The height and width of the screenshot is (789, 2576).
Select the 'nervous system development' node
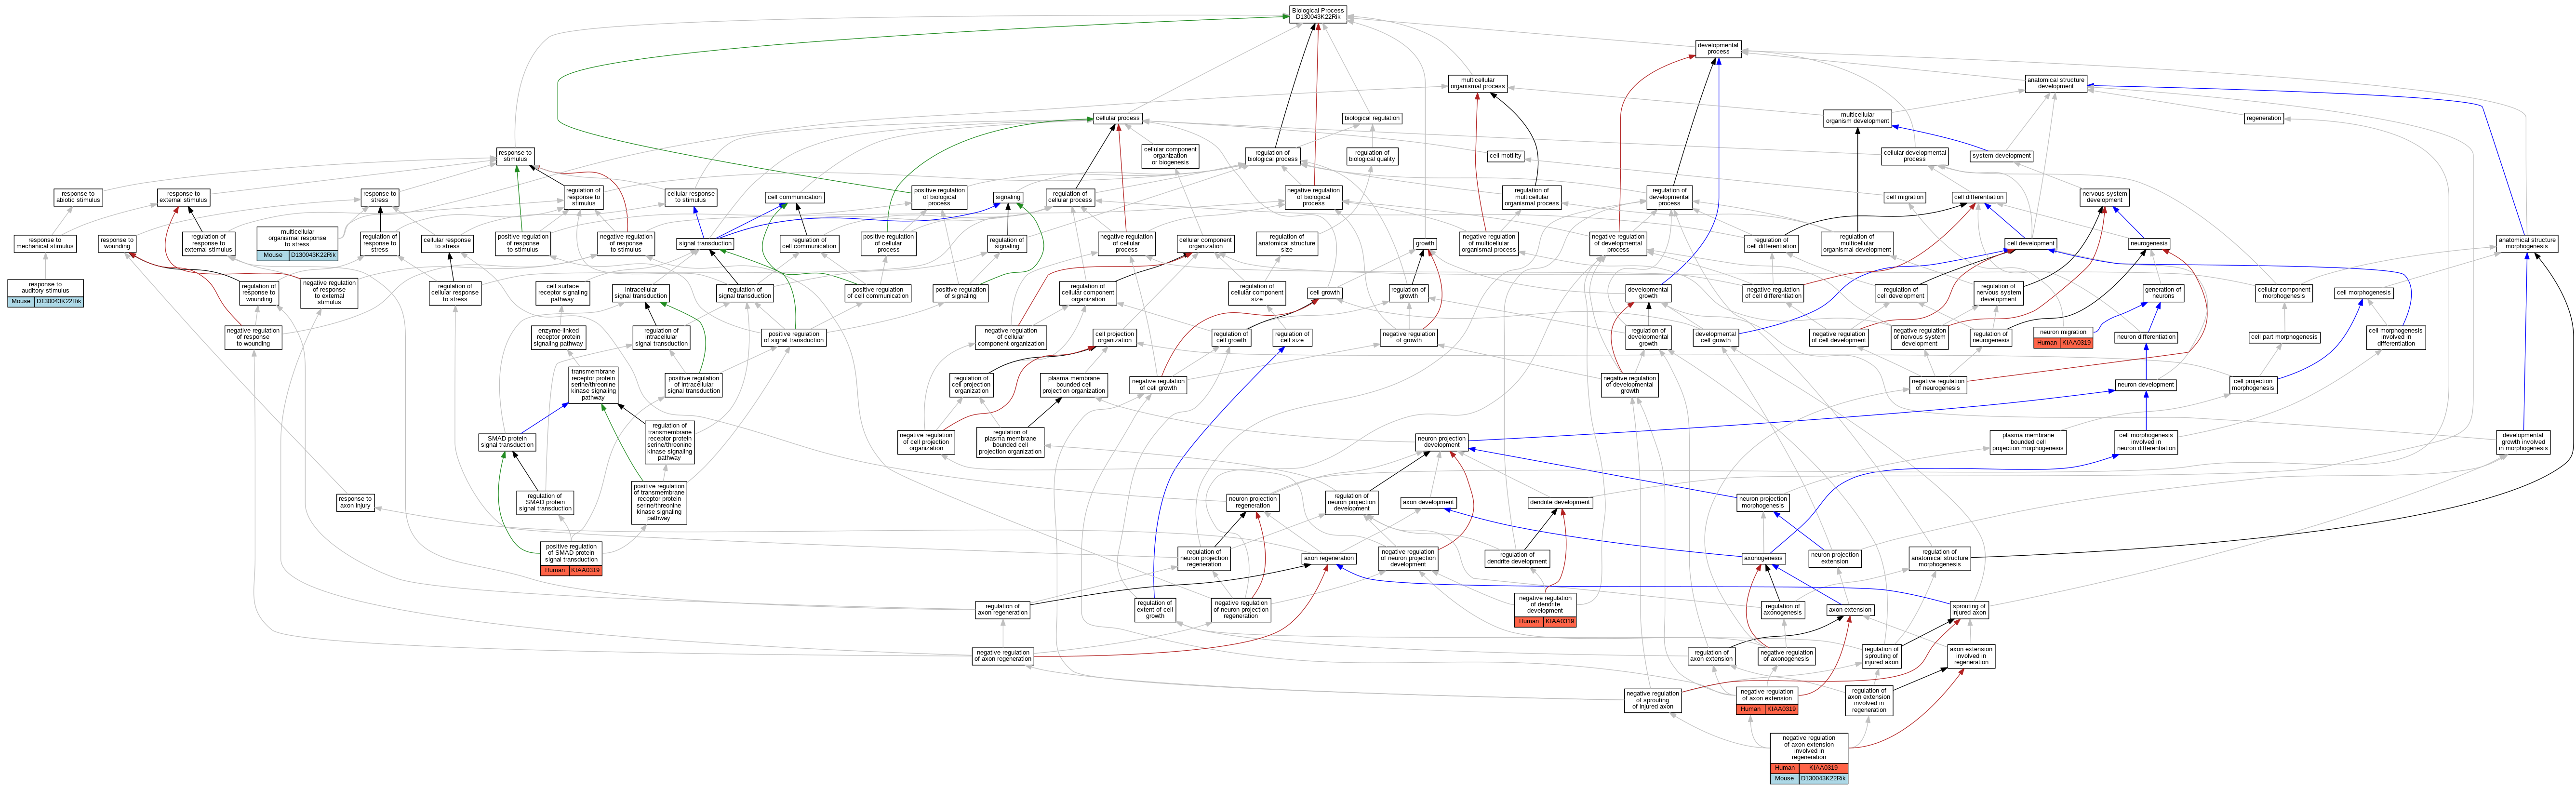click(2104, 197)
